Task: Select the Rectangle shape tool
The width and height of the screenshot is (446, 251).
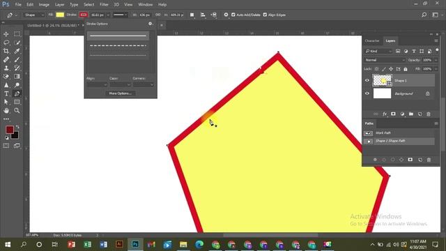Action: pyautogui.click(x=17, y=102)
